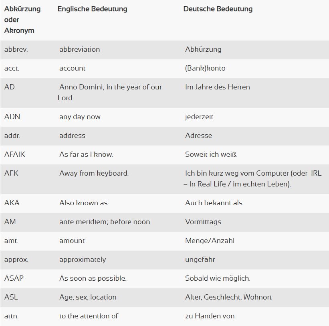Click 'Im Jahre des Herren' text
The height and width of the screenshot is (326, 329).
(217, 87)
